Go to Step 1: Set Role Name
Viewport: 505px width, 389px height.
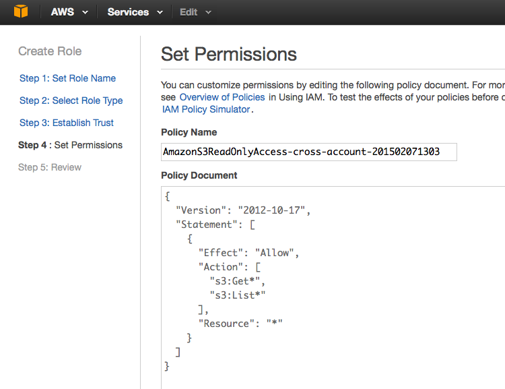[x=67, y=78]
